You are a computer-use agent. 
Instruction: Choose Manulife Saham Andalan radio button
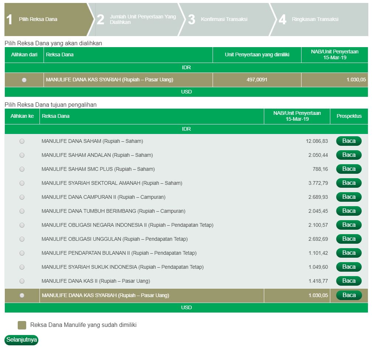[x=22, y=155]
